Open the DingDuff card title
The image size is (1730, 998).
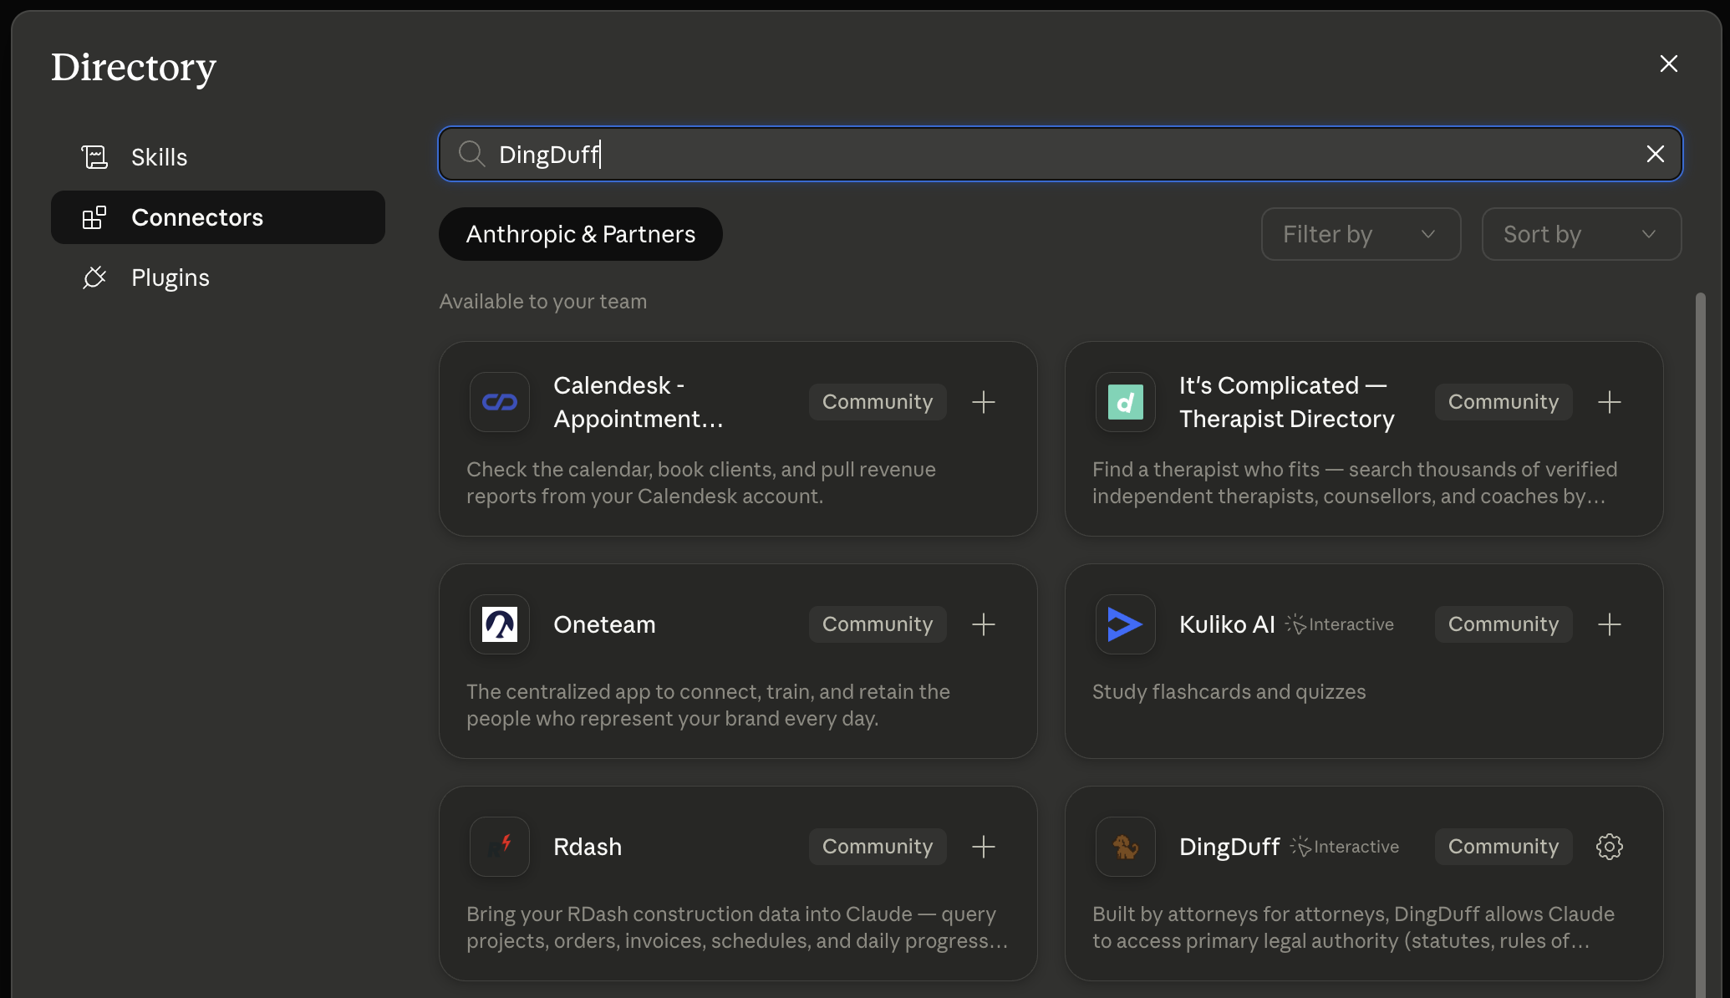click(1229, 847)
